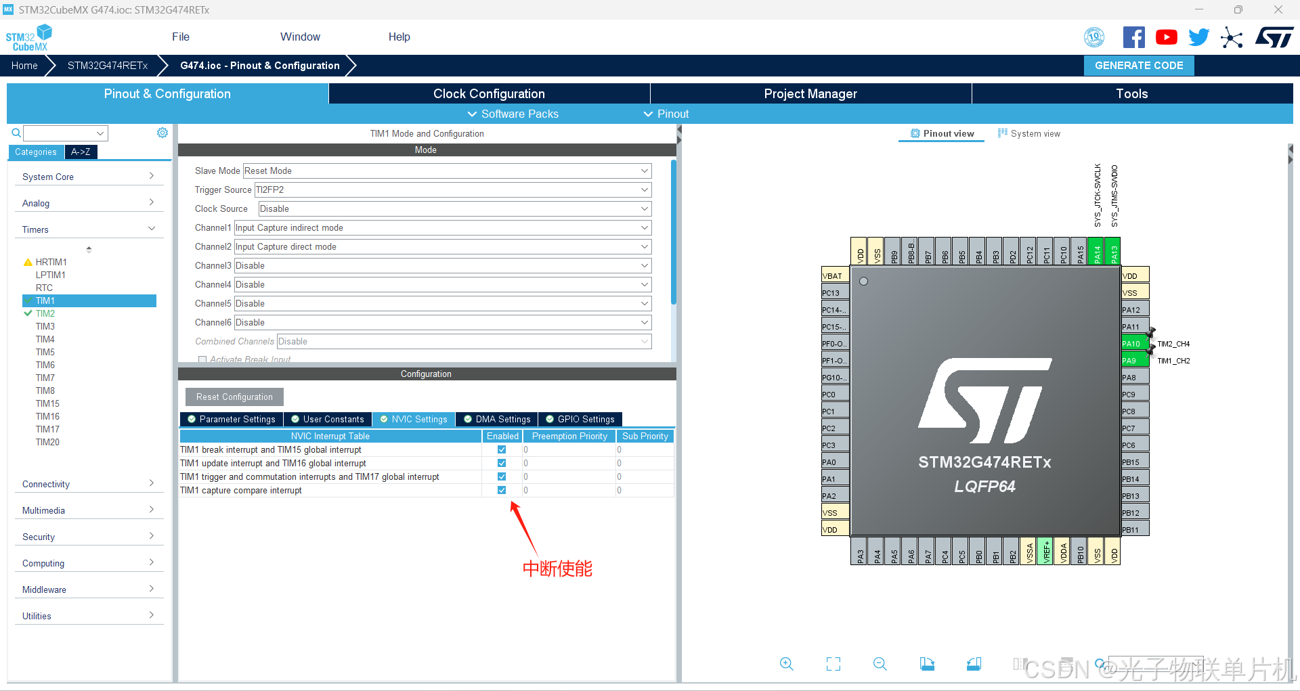Open the Channel1 mode dropdown

[x=443, y=228]
